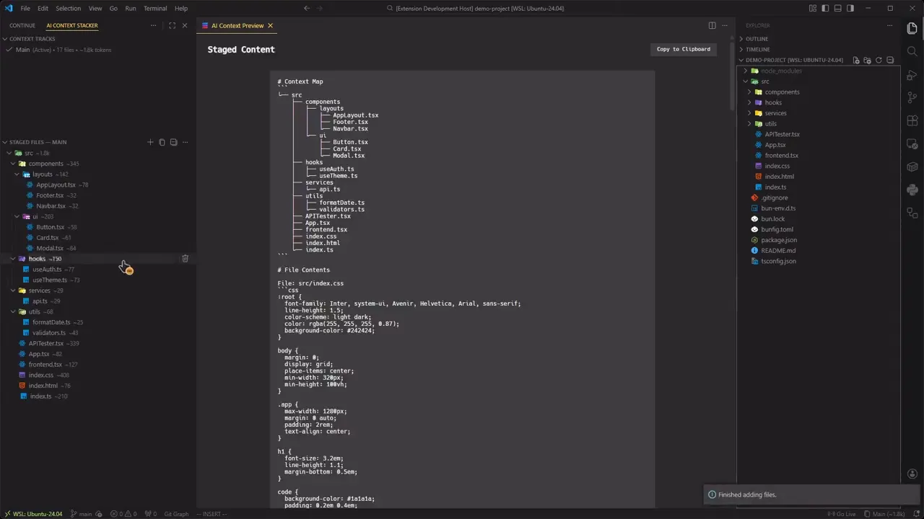The height and width of the screenshot is (519, 924).
Task: Open editor more actions ellipsis
Action: coord(725,25)
